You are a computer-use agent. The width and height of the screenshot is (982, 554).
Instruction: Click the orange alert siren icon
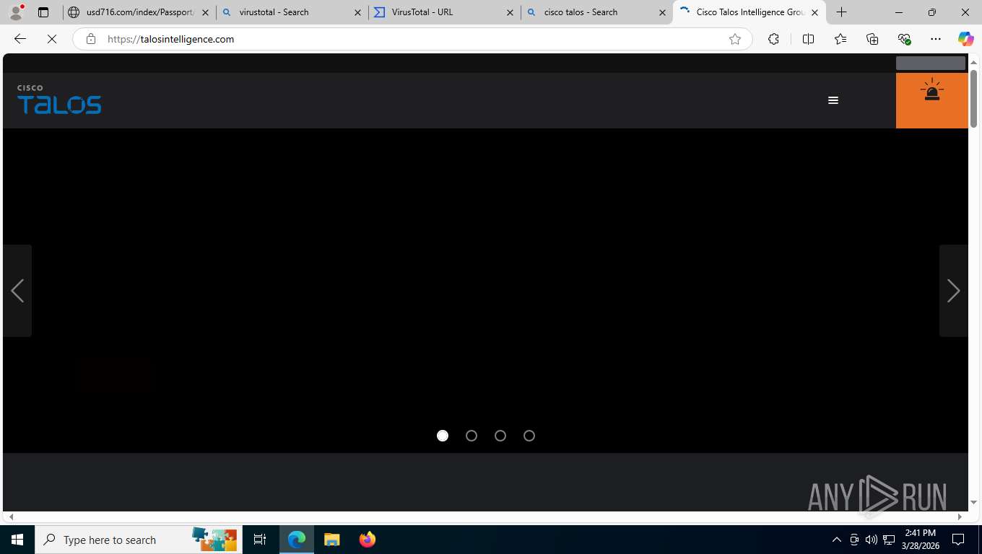pos(932,91)
